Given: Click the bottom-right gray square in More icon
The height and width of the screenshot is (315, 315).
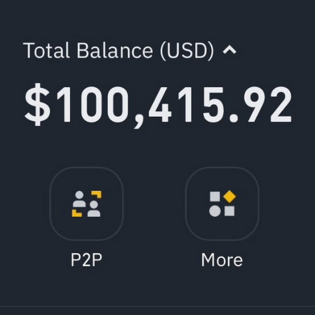Looking at the screenshot, I should (x=229, y=211).
